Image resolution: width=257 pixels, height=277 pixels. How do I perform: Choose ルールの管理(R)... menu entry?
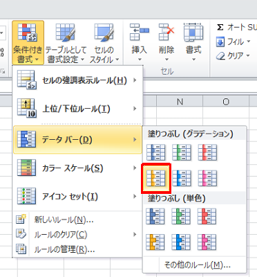77,249
